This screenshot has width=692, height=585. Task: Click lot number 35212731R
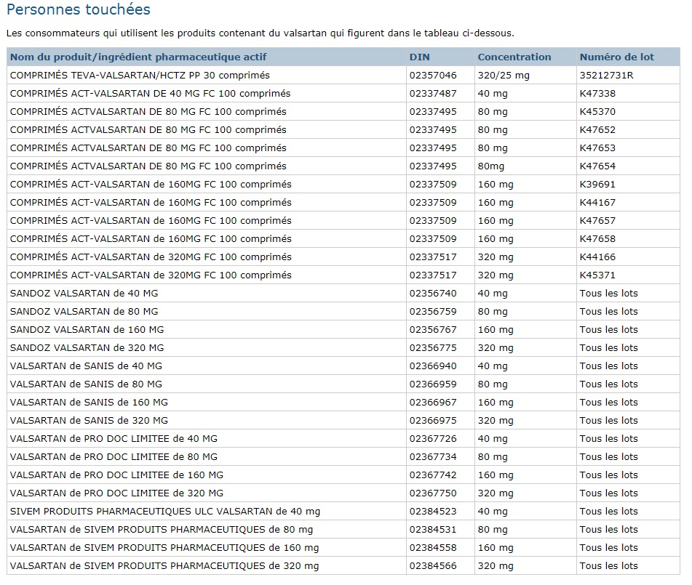pyautogui.click(x=606, y=76)
